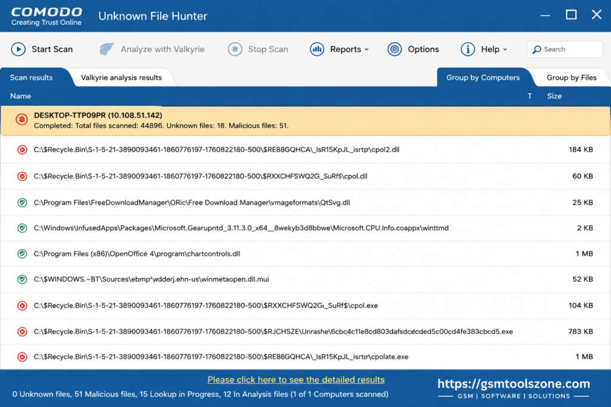Click the green safe icon for winmetaopen.dll.mui
Image resolution: width=611 pixels, height=407 pixels.
point(22,279)
